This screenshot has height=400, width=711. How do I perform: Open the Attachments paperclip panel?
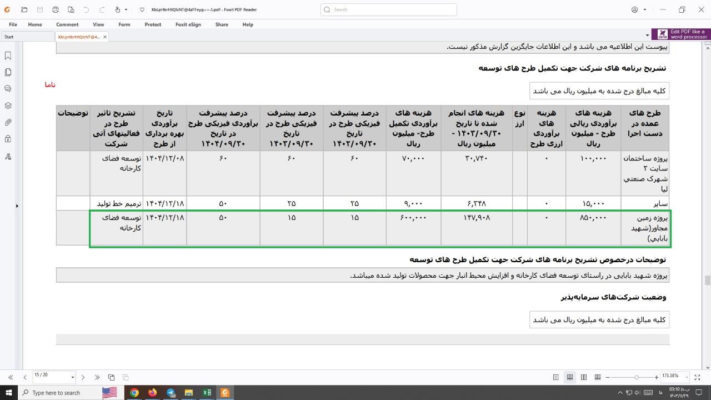[8, 122]
